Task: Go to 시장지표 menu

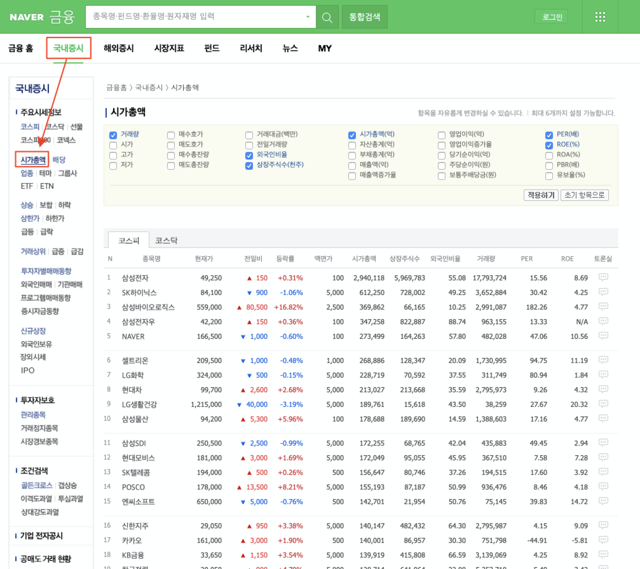Action: click(169, 48)
